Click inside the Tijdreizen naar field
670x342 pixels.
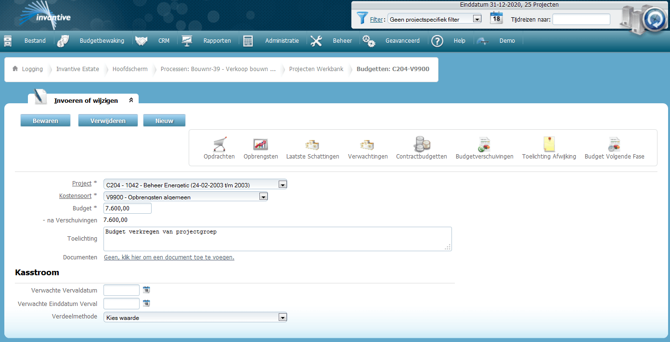pos(581,19)
